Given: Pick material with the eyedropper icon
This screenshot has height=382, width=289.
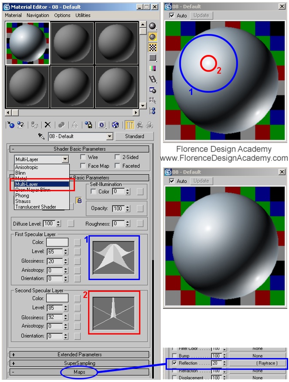Looking at the screenshot, I should click(42, 136).
